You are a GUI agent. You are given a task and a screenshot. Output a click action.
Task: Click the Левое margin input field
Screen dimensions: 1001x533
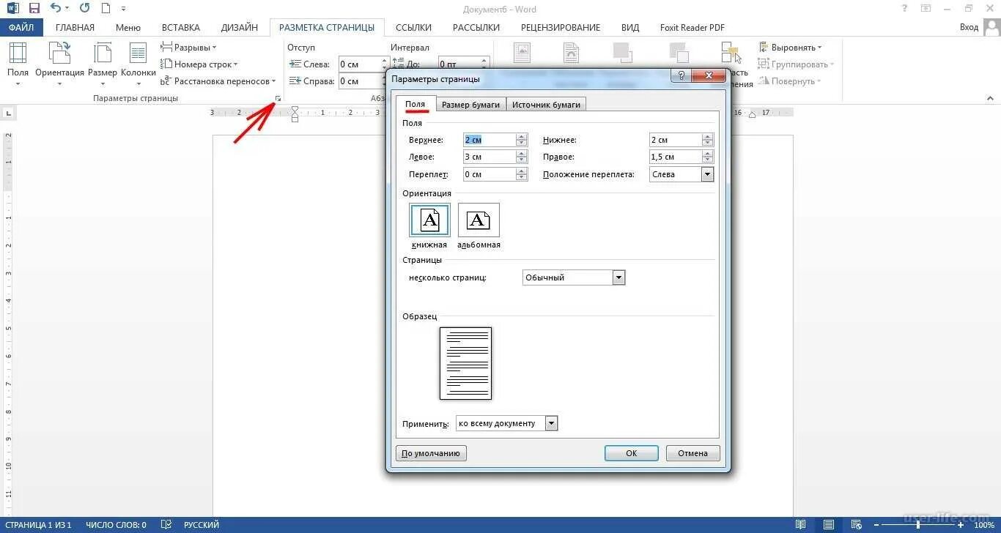click(x=490, y=157)
